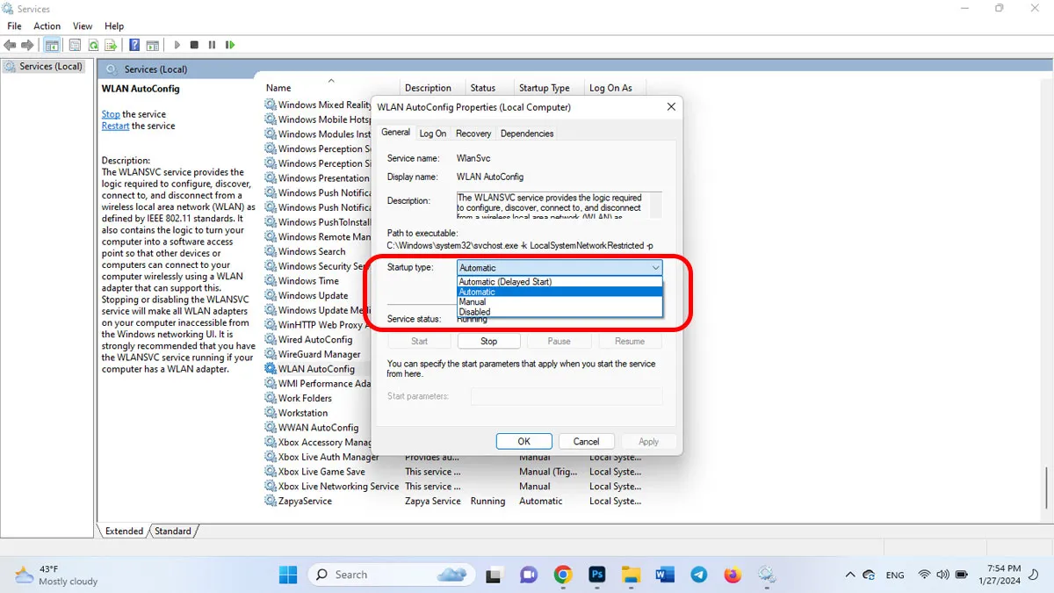The height and width of the screenshot is (593, 1054).
Task: Switch to the Log On tab
Action: coord(432,134)
